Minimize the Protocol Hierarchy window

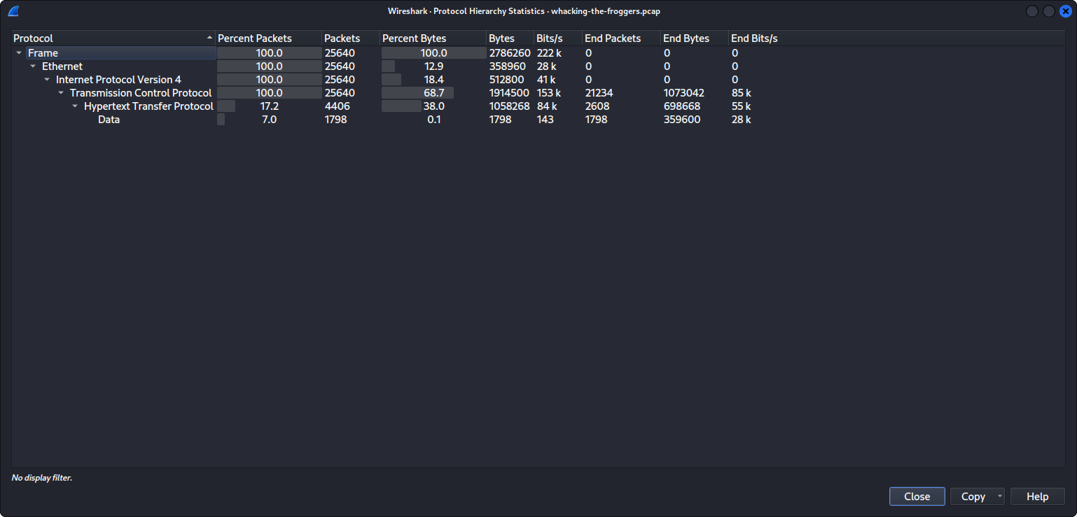[1031, 11]
